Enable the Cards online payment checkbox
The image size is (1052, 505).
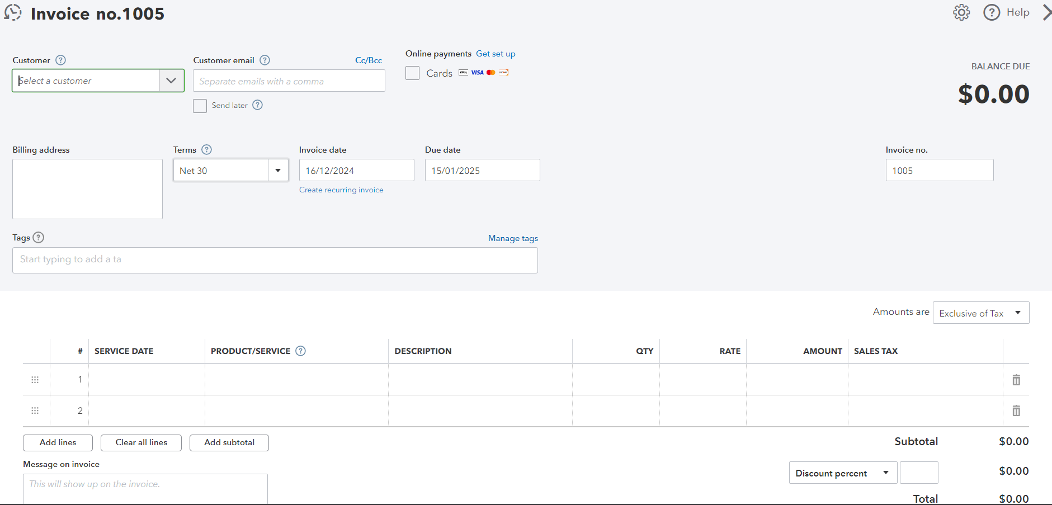(x=413, y=73)
